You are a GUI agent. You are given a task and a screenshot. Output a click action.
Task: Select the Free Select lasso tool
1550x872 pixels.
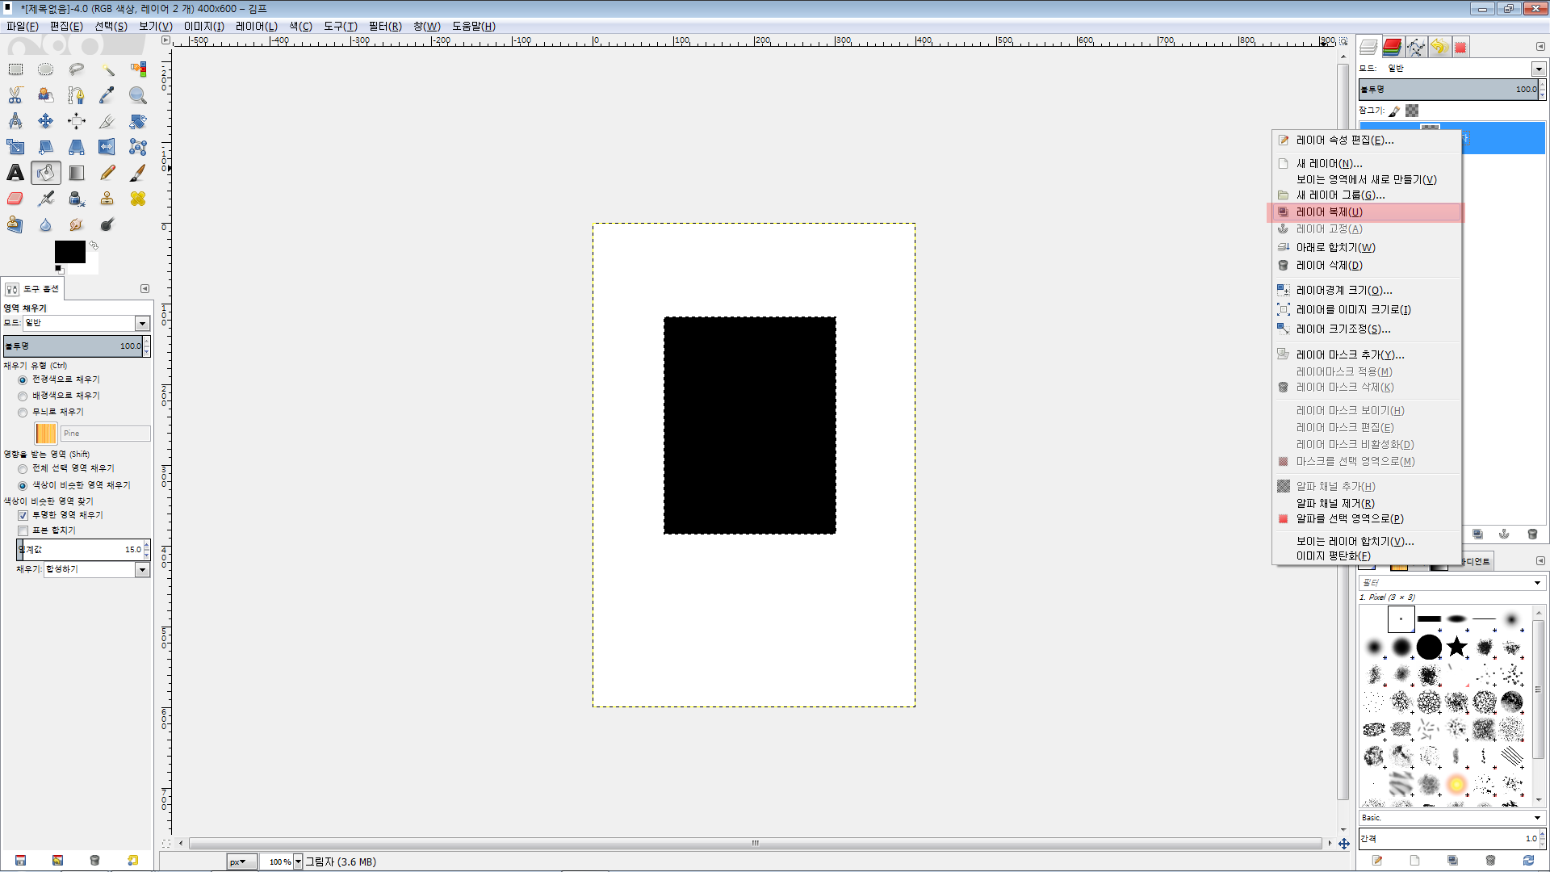click(77, 69)
